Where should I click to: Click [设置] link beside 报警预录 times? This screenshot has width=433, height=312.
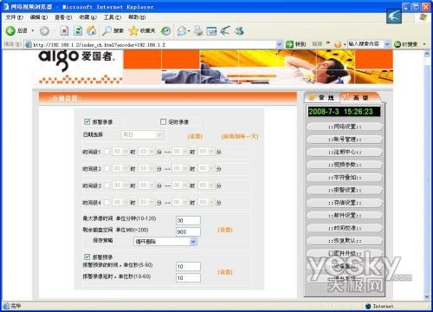click(225, 272)
